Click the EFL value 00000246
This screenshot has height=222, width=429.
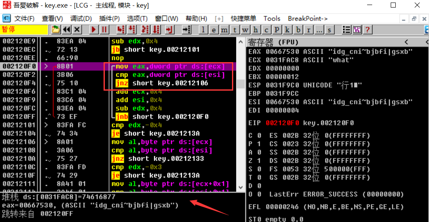[x=282, y=207]
